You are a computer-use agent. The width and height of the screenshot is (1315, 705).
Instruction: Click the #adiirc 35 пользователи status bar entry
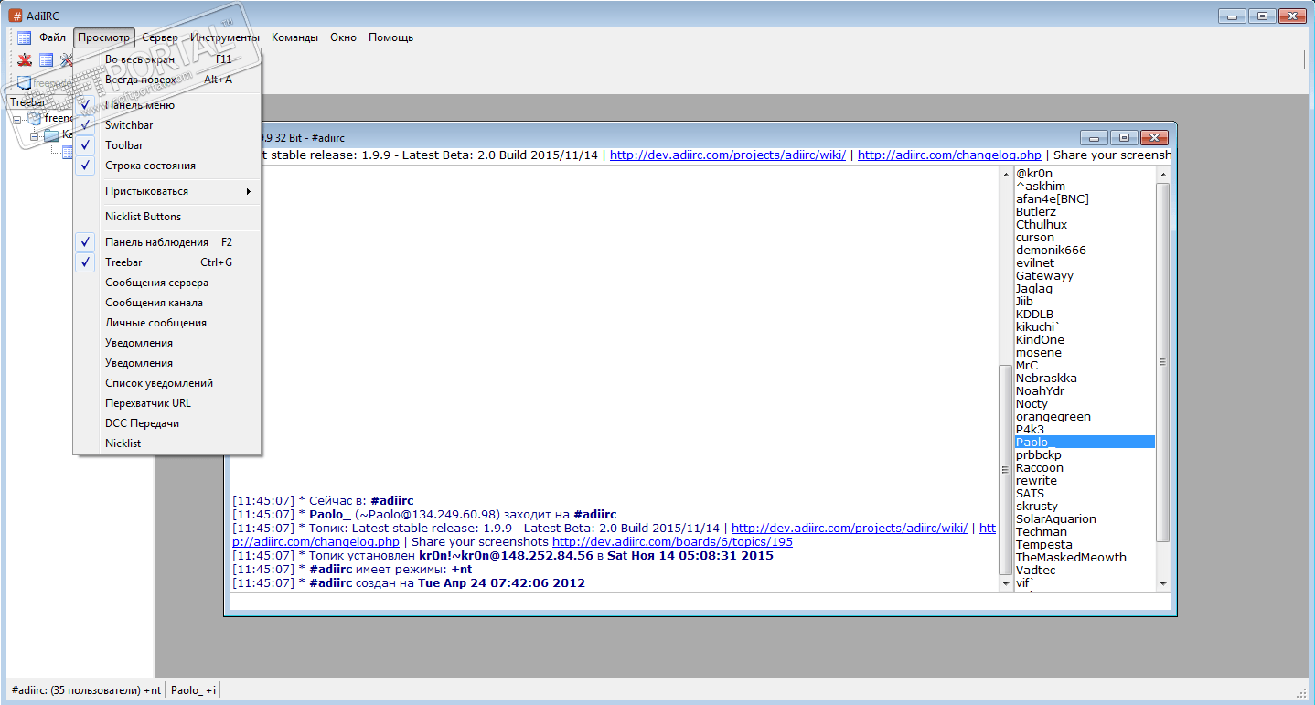pyautogui.click(x=87, y=690)
